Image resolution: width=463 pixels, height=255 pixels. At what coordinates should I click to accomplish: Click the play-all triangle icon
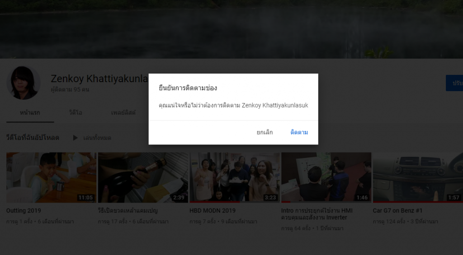(x=76, y=138)
